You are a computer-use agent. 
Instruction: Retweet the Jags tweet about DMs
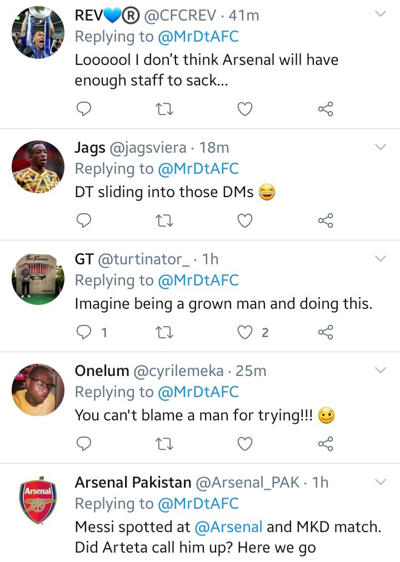(x=165, y=221)
